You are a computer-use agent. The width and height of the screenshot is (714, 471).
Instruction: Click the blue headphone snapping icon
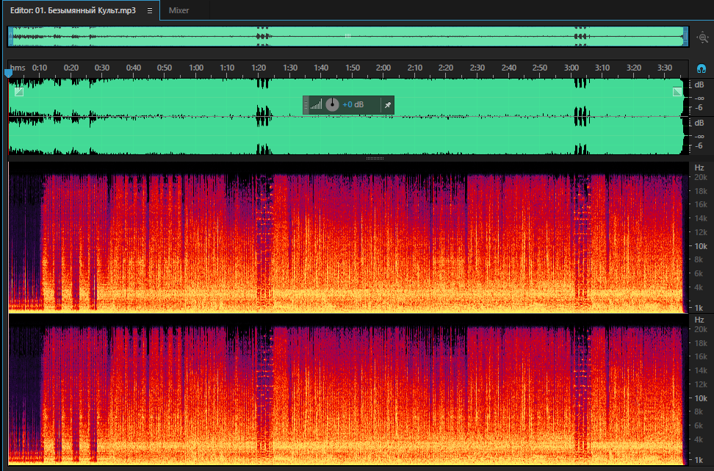(x=702, y=69)
